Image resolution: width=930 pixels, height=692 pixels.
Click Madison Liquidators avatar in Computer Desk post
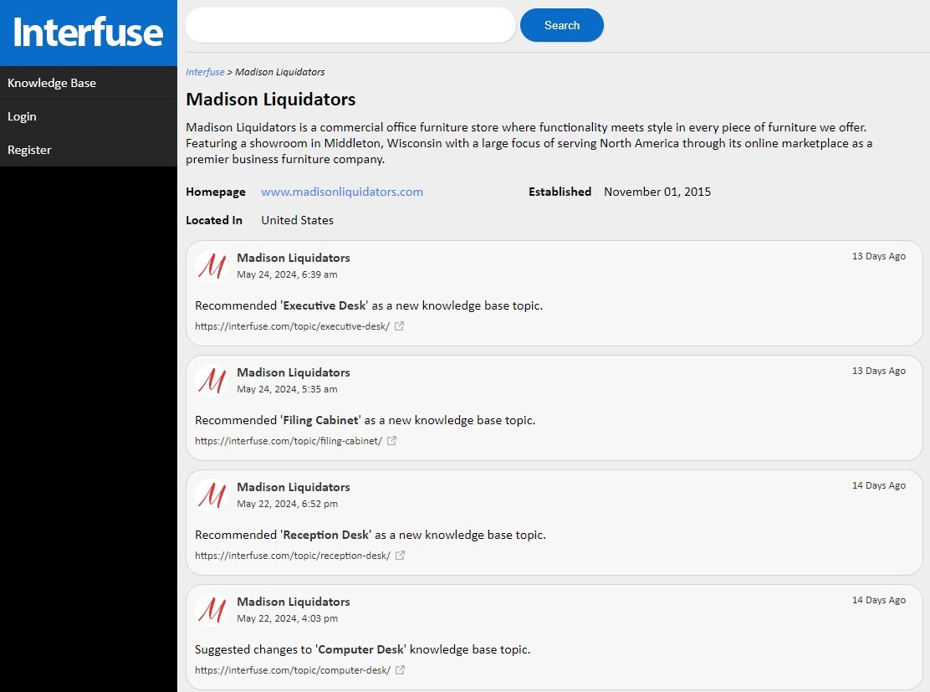[x=212, y=609]
